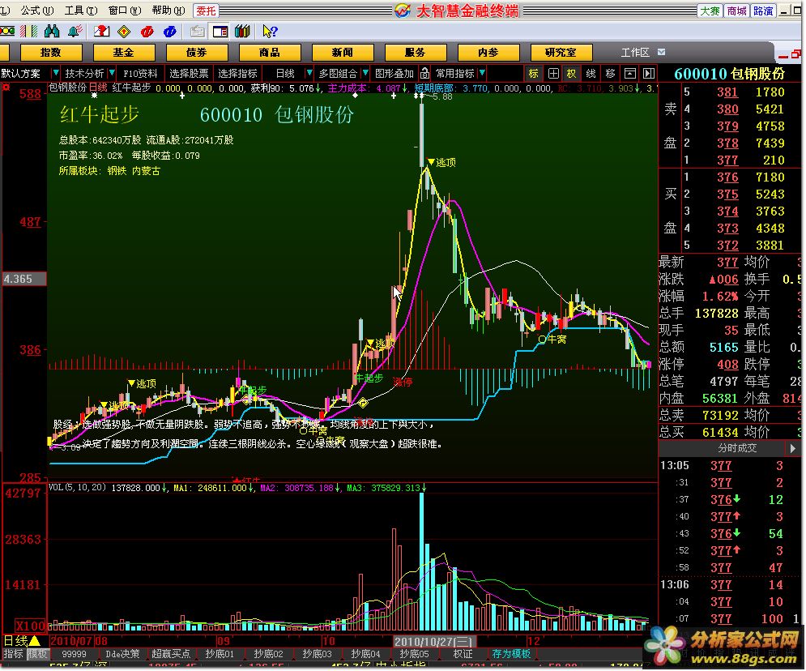
Task: Click the traffic-light signal toolbar icon
Action: click(6, 32)
